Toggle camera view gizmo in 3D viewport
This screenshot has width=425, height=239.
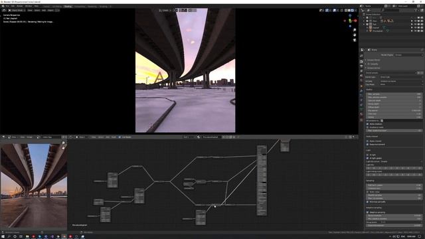(355, 40)
